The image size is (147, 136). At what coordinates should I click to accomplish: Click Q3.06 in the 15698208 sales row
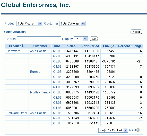coord(57,103)
